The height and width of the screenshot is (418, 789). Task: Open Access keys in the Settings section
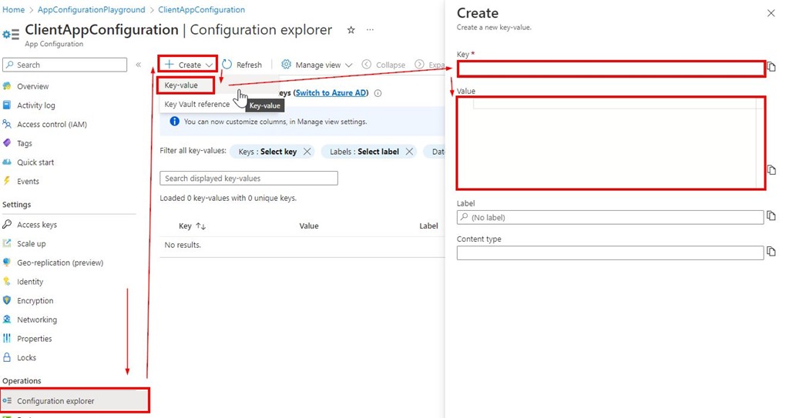point(37,225)
